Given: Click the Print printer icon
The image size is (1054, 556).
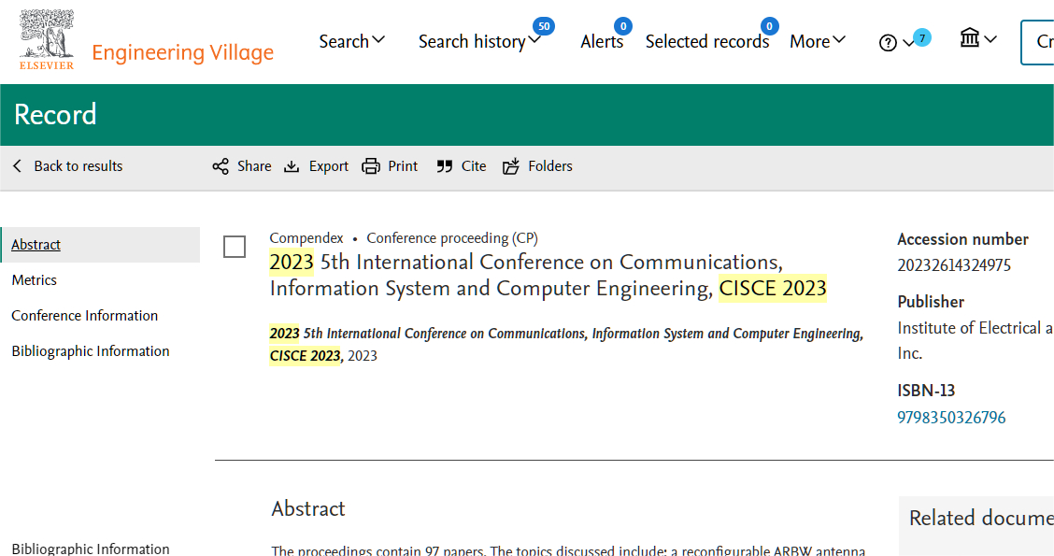Looking at the screenshot, I should point(371,166).
